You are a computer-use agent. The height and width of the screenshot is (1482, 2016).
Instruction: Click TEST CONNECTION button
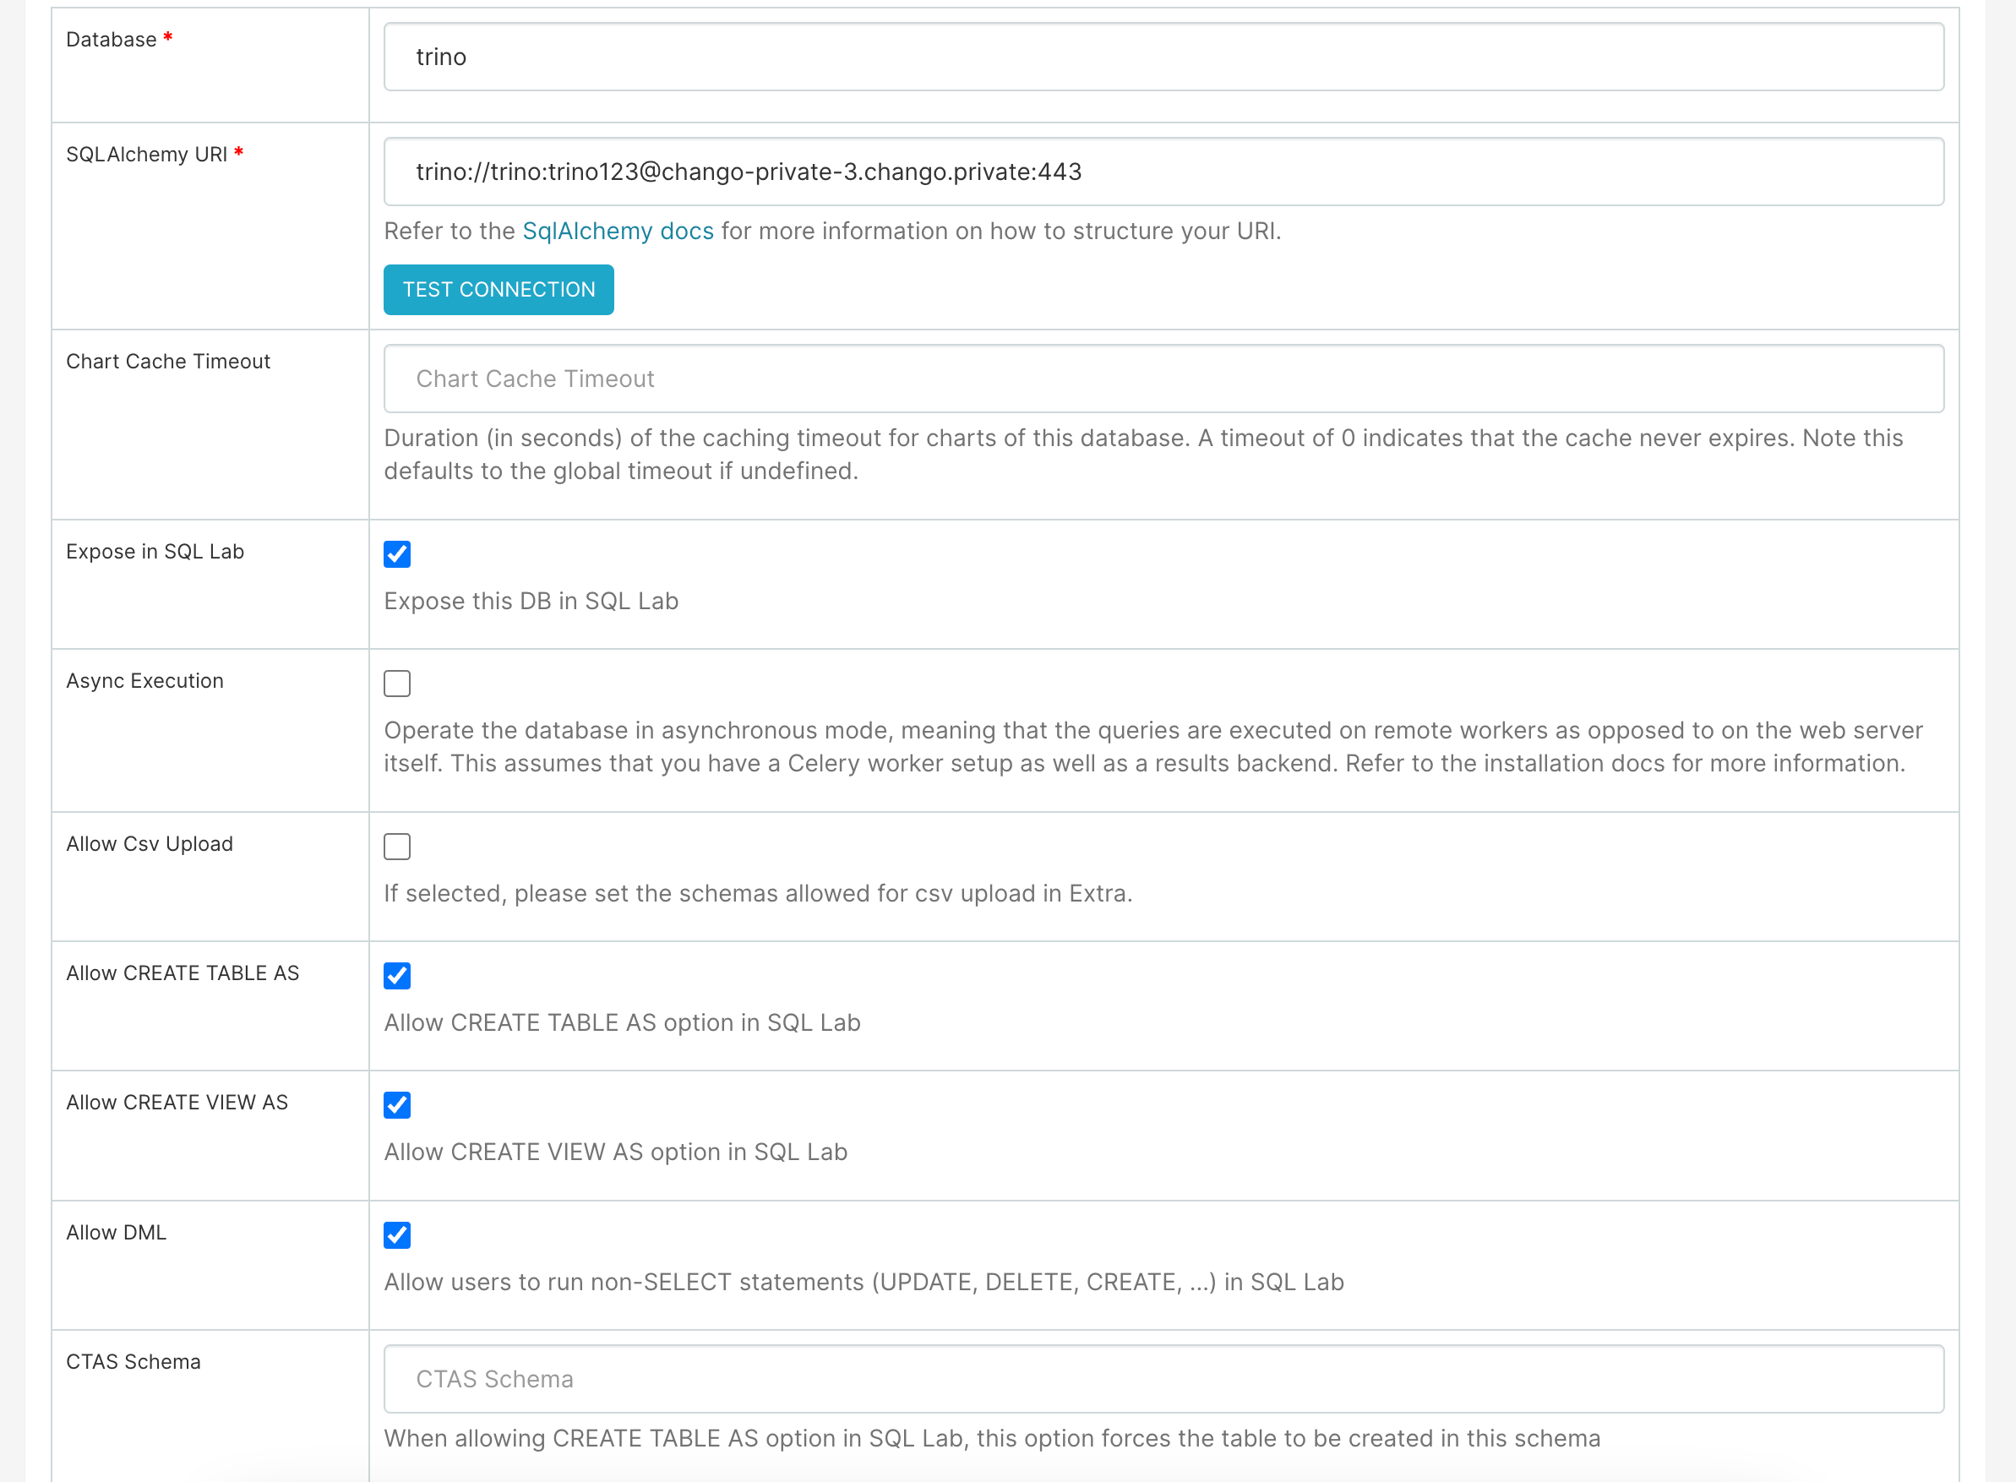[x=498, y=289]
